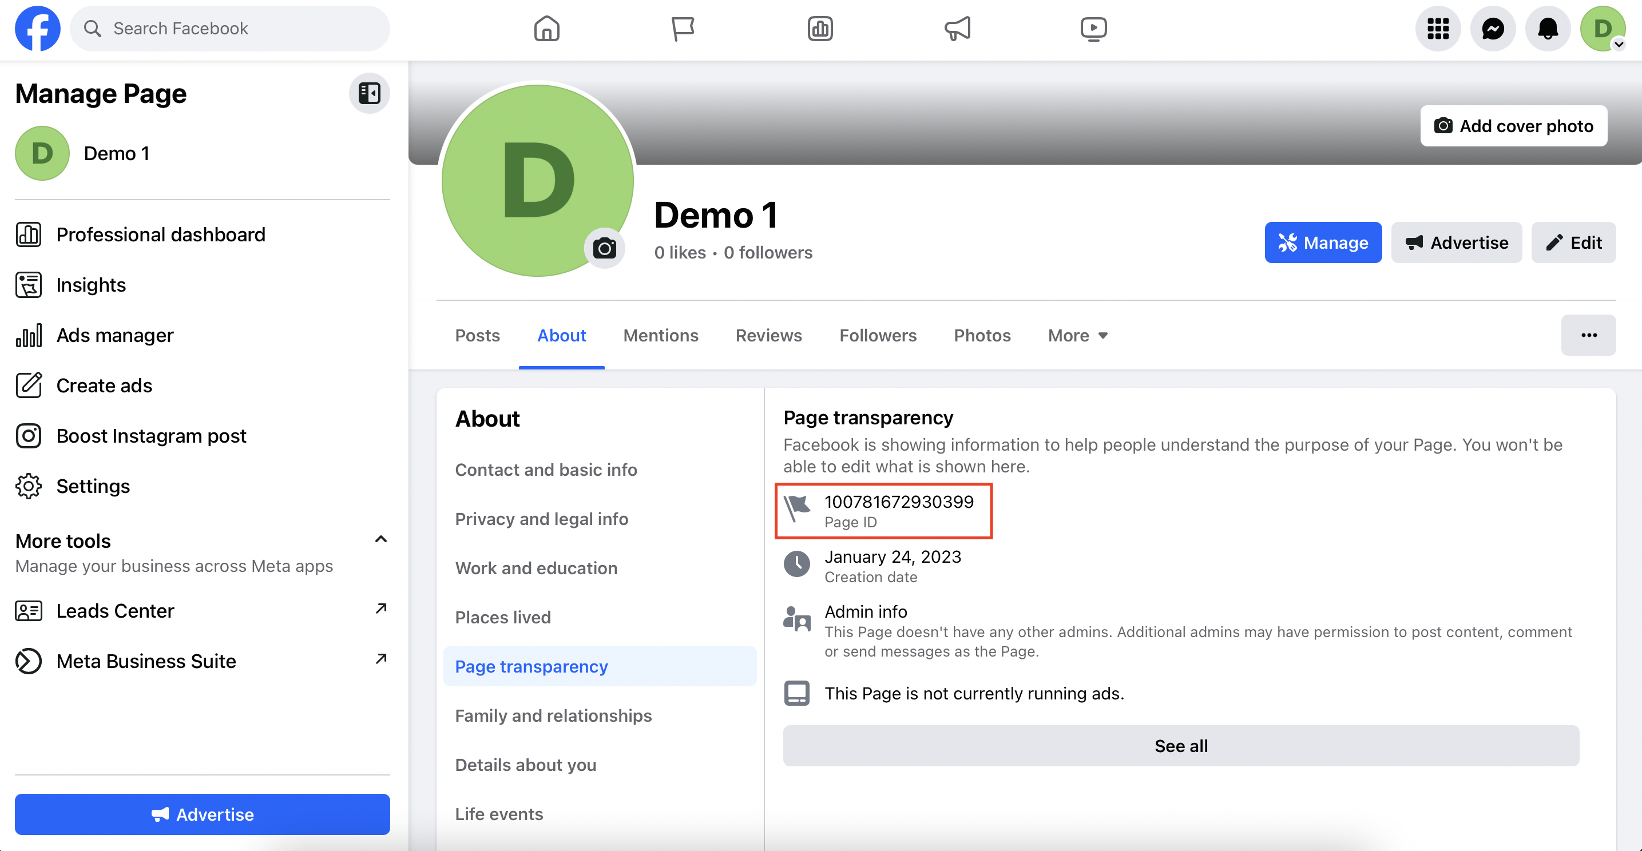Open the Messenger icon in top bar
This screenshot has width=1642, height=851.
[1493, 29]
